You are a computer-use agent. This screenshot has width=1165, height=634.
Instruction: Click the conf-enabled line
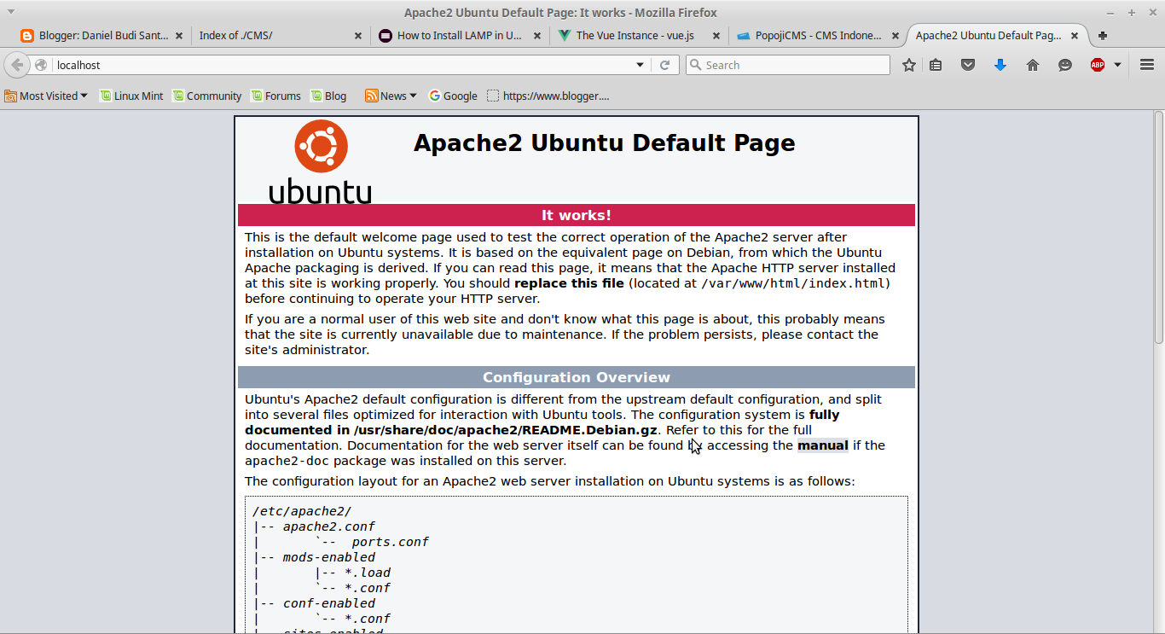tap(329, 603)
